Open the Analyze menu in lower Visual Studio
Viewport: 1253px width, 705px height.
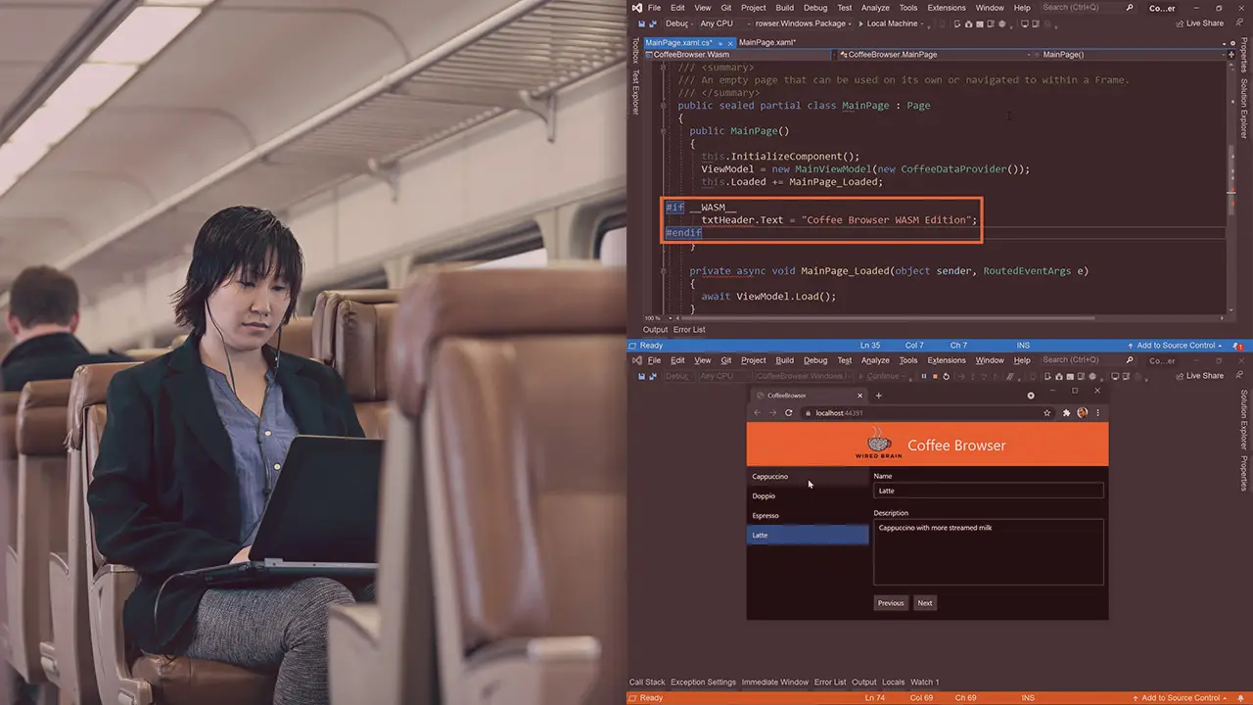pyautogui.click(x=875, y=360)
